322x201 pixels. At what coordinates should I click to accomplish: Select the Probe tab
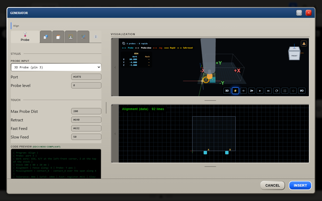(25, 37)
